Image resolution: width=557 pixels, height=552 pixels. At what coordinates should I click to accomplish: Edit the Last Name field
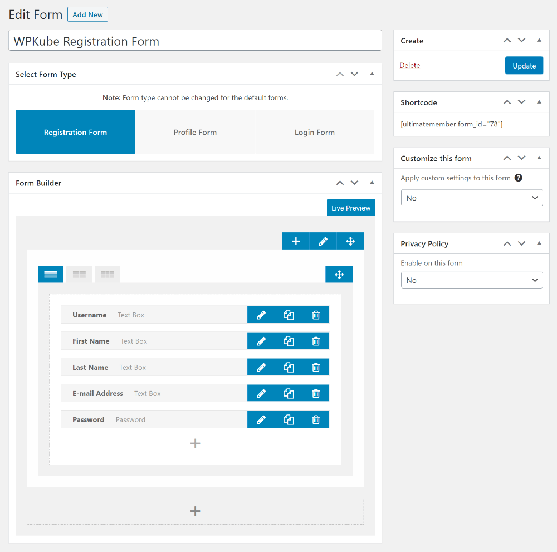click(x=261, y=367)
